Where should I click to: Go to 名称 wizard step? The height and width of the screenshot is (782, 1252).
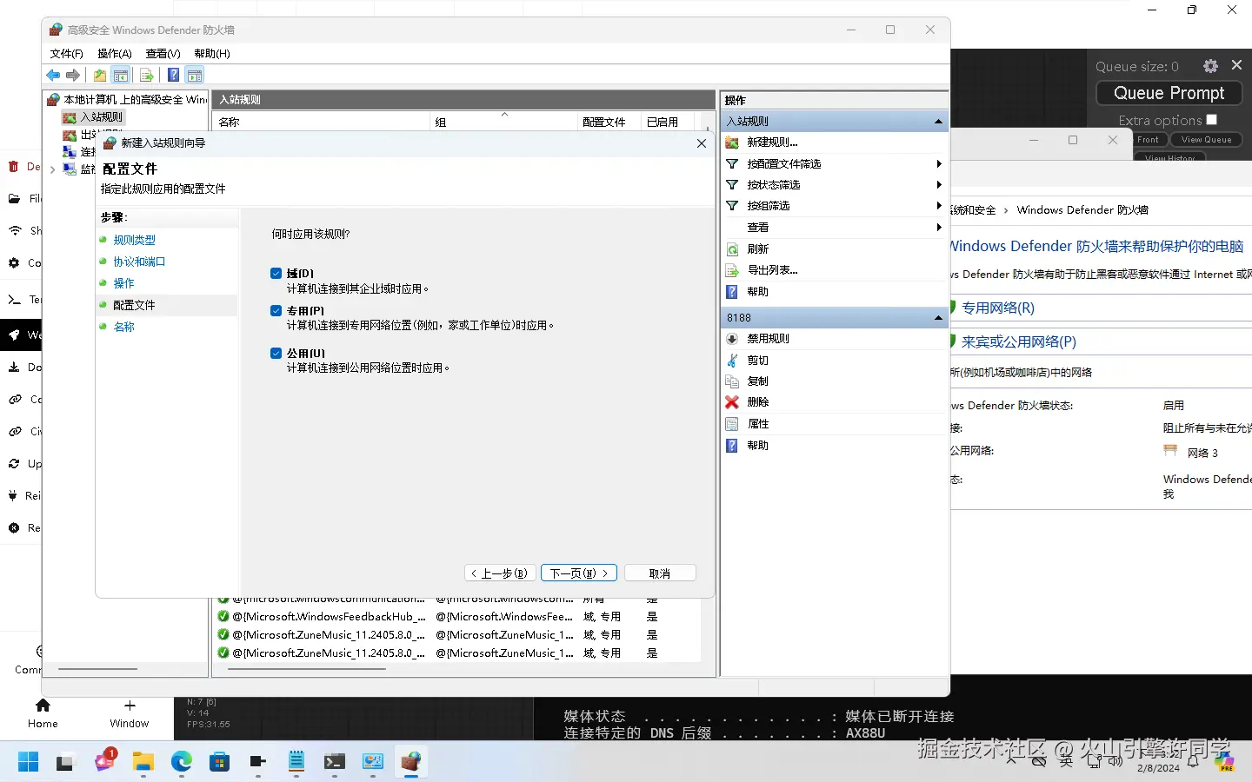click(x=123, y=328)
